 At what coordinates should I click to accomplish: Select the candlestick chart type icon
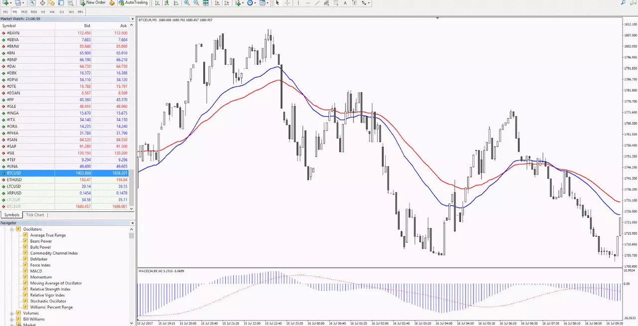click(166, 2)
